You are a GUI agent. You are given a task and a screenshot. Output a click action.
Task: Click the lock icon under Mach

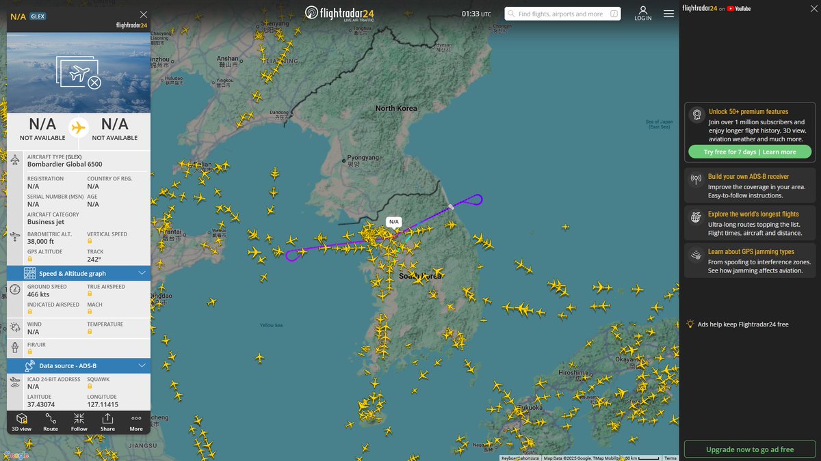point(90,312)
